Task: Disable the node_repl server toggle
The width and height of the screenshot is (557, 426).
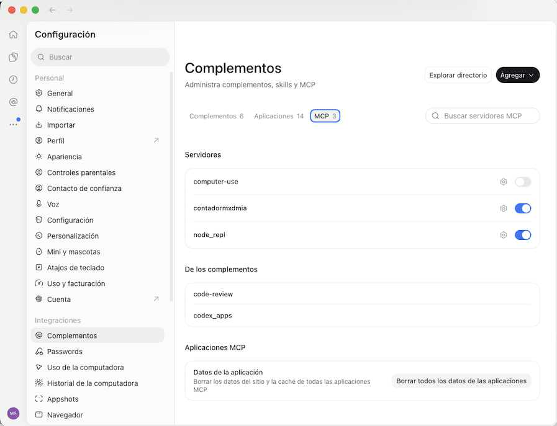Action: (523, 235)
